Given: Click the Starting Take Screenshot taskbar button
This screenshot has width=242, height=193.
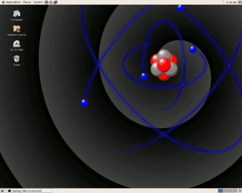Looking at the screenshot, I should click(x=29, y=190).
